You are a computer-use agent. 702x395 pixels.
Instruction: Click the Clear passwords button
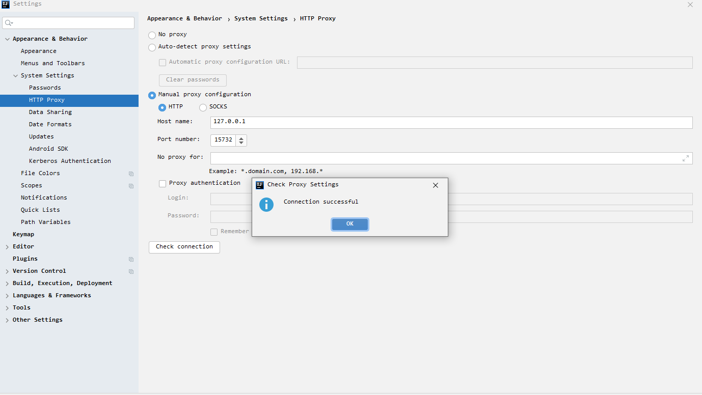tap(193, 80)
